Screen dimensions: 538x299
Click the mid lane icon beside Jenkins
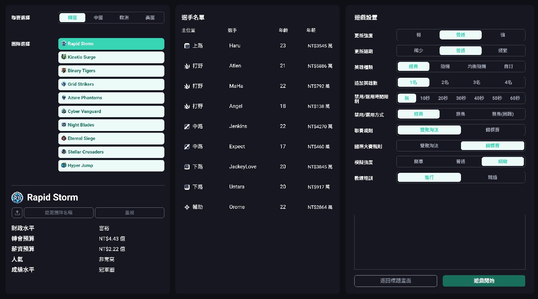pos(187,126)
